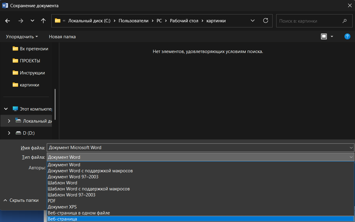The height and width of the screenshot is (222, 355).
Task: Open help with the question mark icon
Action: [x=347, y=36]
